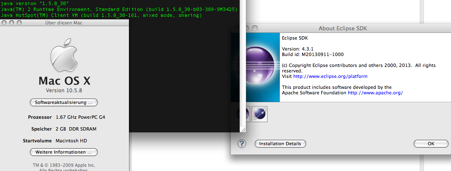The image size is (451, 171).
Task: Click the Softwareaktualisierung button
Action: 64,102
